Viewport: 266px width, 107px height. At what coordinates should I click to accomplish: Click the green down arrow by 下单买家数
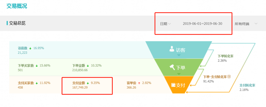(x=37, y=66)
